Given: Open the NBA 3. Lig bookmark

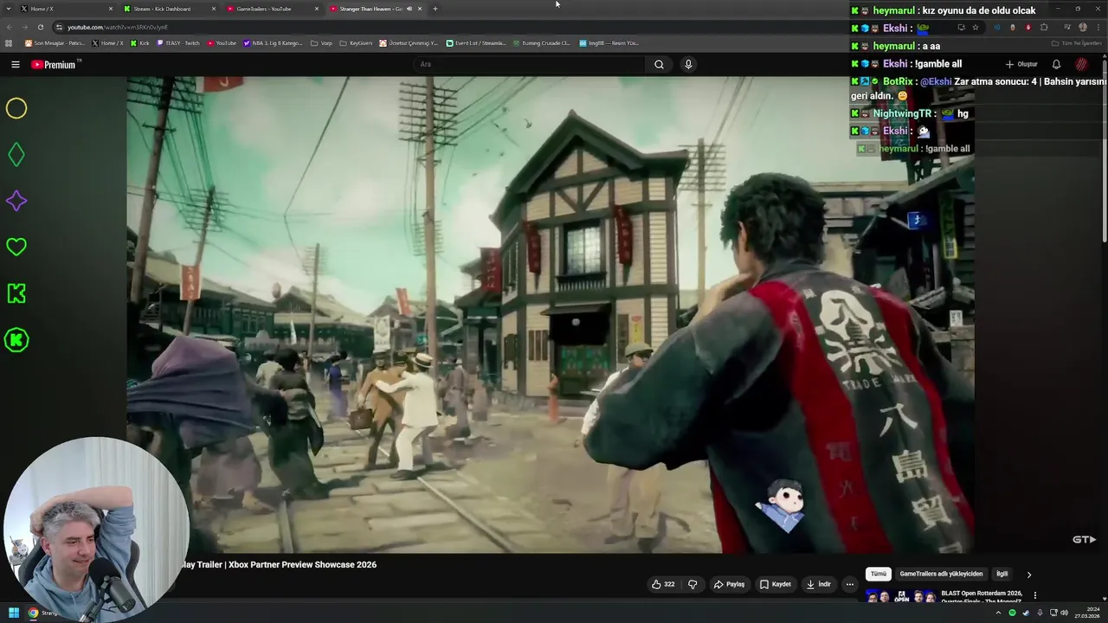Looking at the screenshot, I should [x=274, y=43].
